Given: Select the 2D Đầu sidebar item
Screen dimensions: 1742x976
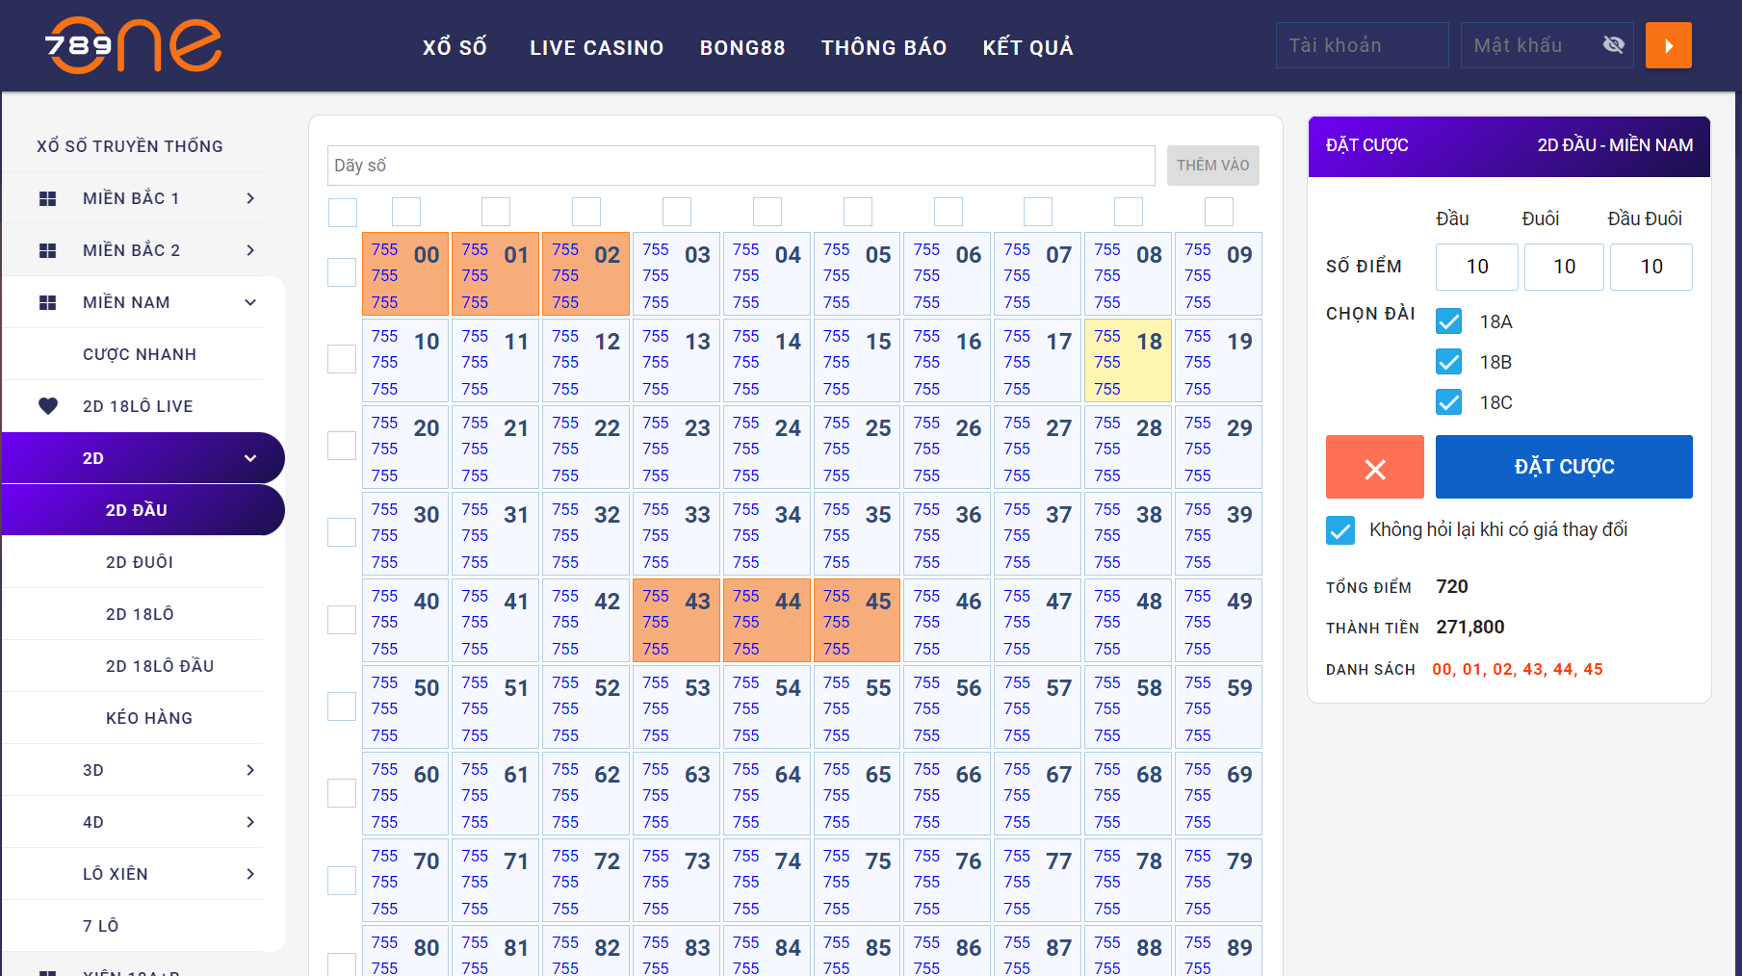Looking at the screenshot, I should point(143,510).
